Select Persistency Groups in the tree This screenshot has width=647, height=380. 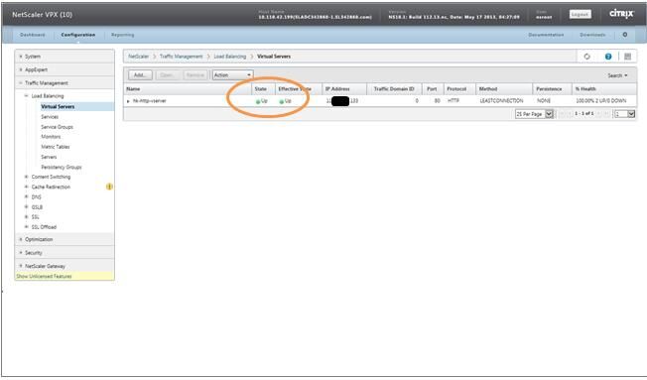pos(62,167)
